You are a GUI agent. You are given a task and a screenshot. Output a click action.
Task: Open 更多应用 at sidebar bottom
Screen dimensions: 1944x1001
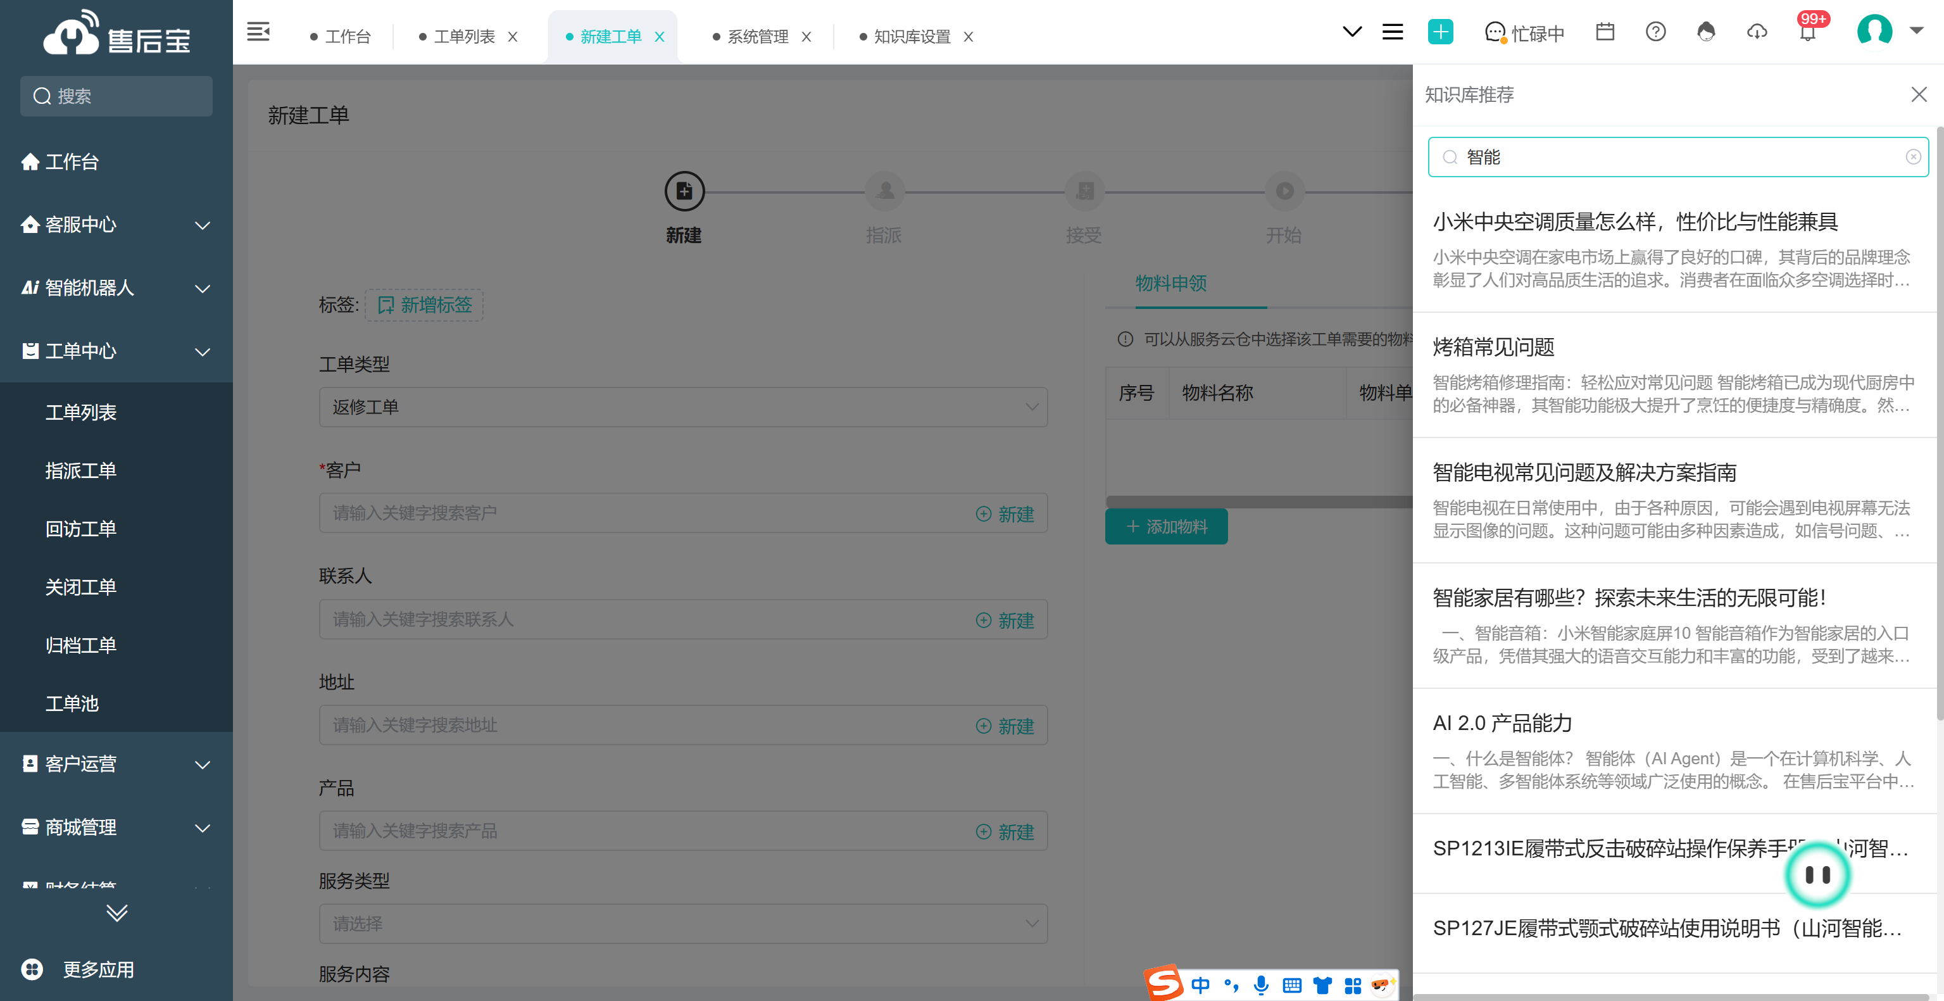78,969
